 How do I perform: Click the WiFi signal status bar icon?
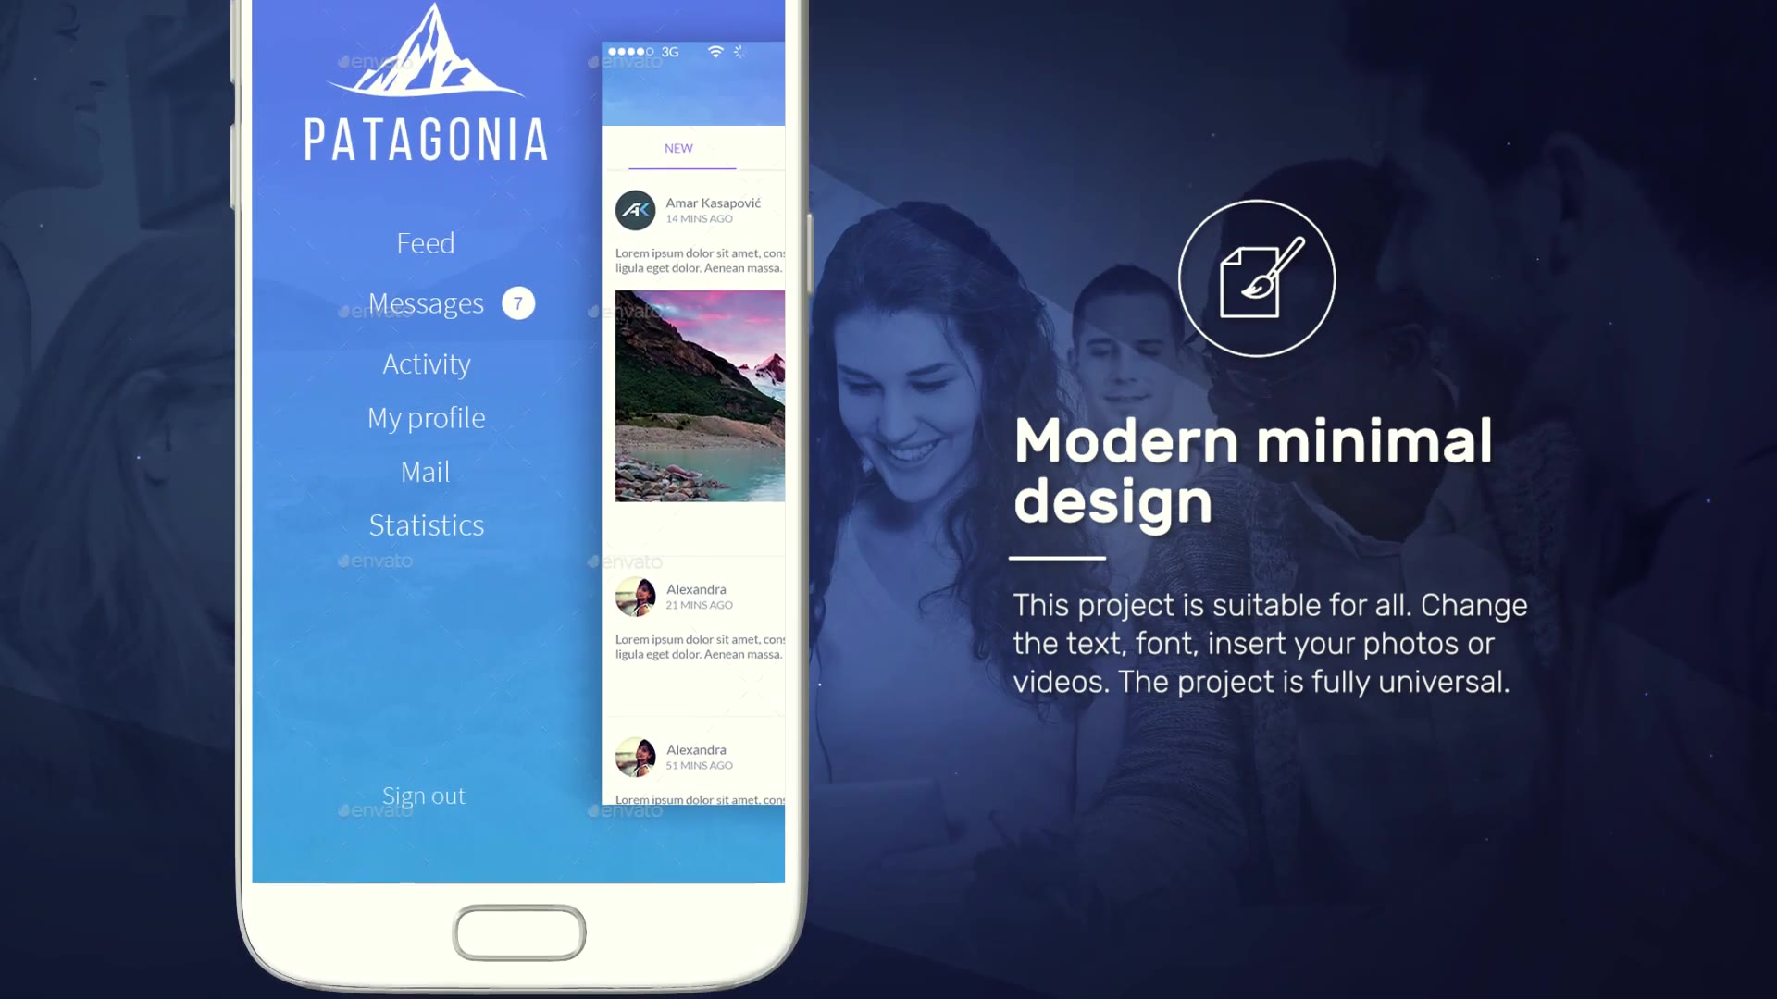tap(708, 50)
